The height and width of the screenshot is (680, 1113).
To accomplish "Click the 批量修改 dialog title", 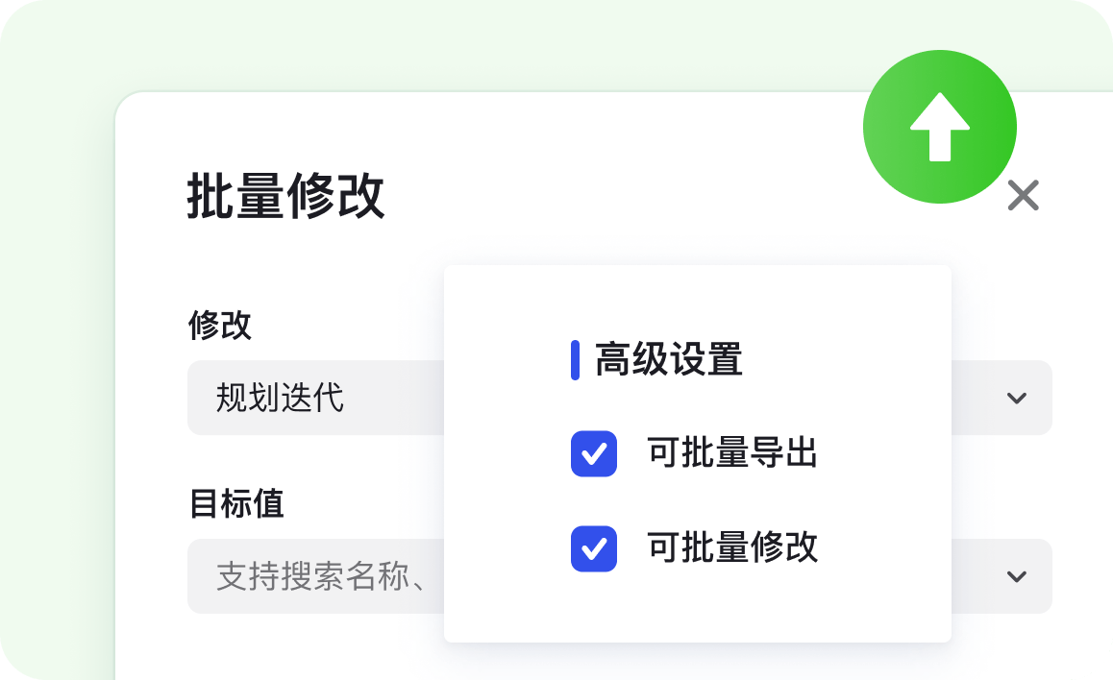I will pyautogui.click(x=285, y=197).
